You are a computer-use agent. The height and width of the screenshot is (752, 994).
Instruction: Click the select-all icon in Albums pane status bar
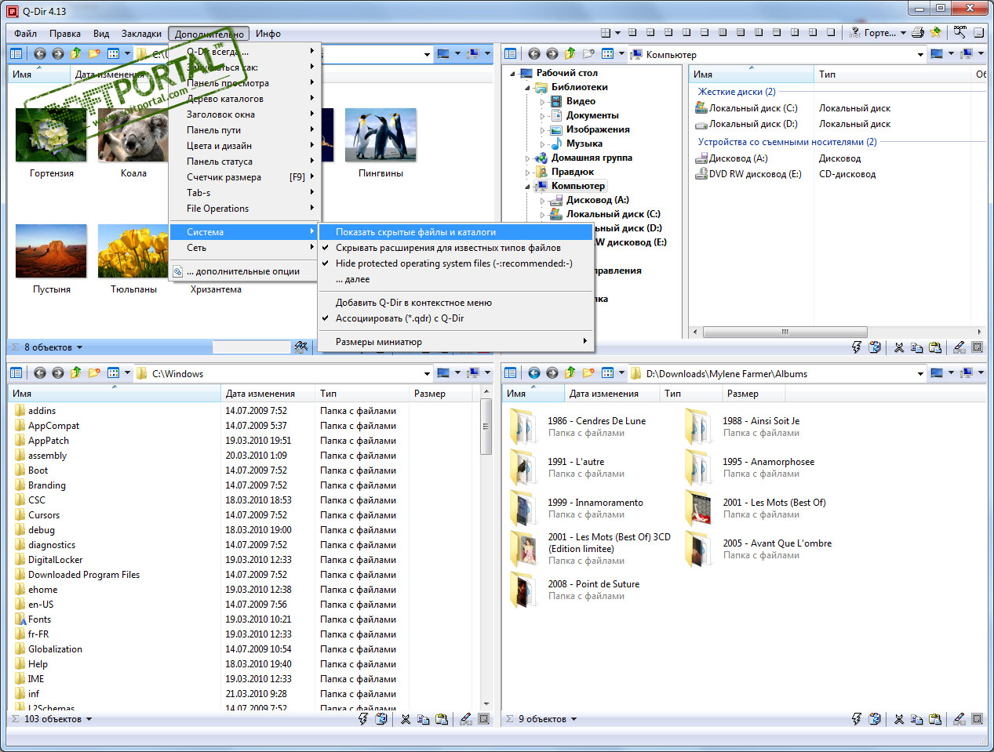(977, 719)
